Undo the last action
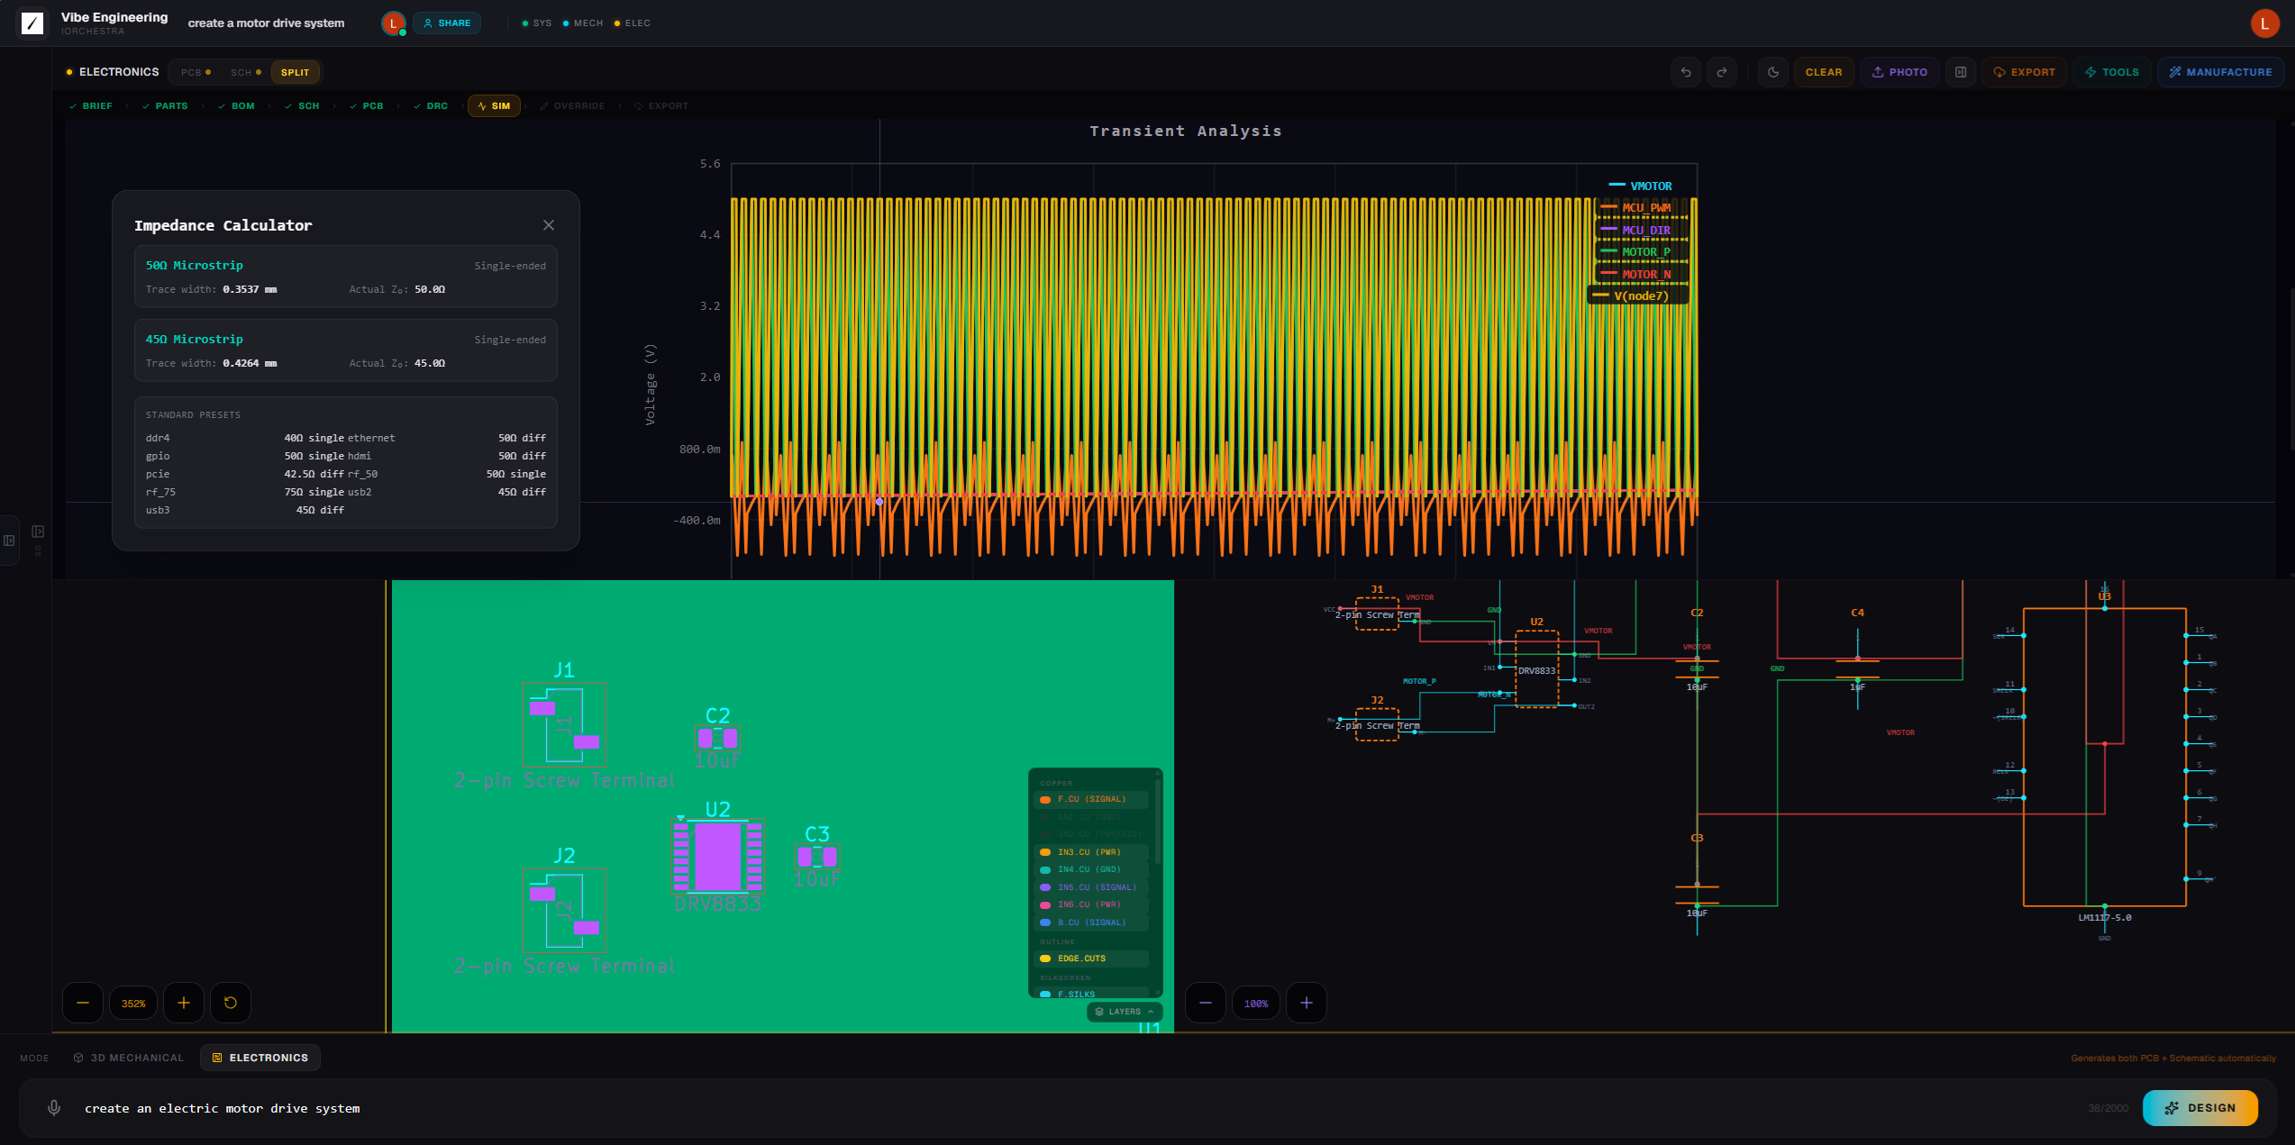Image resolution: width=2295 pixels, height=1145 pixels. tap(1686, 72)
